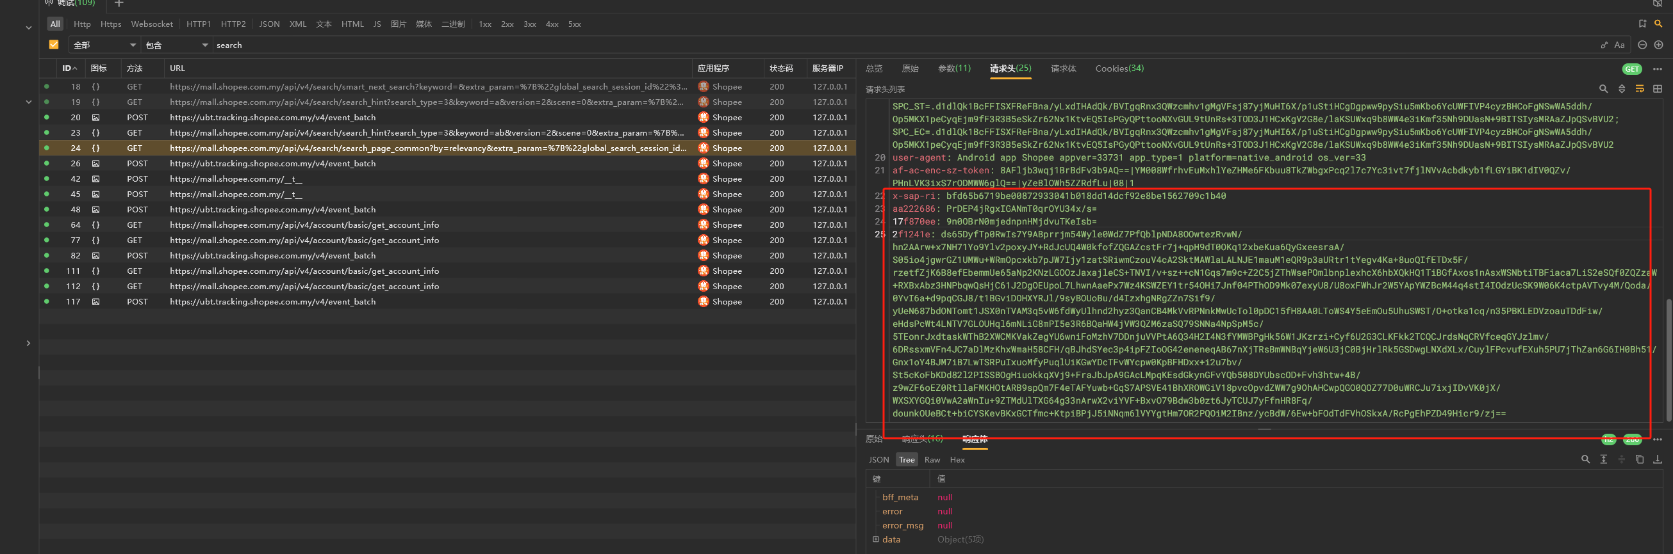Image resolution: width=1673 pixels, height=554 pixels.
Task: Toggle the HTML content type filter
Action: point(352,24)
